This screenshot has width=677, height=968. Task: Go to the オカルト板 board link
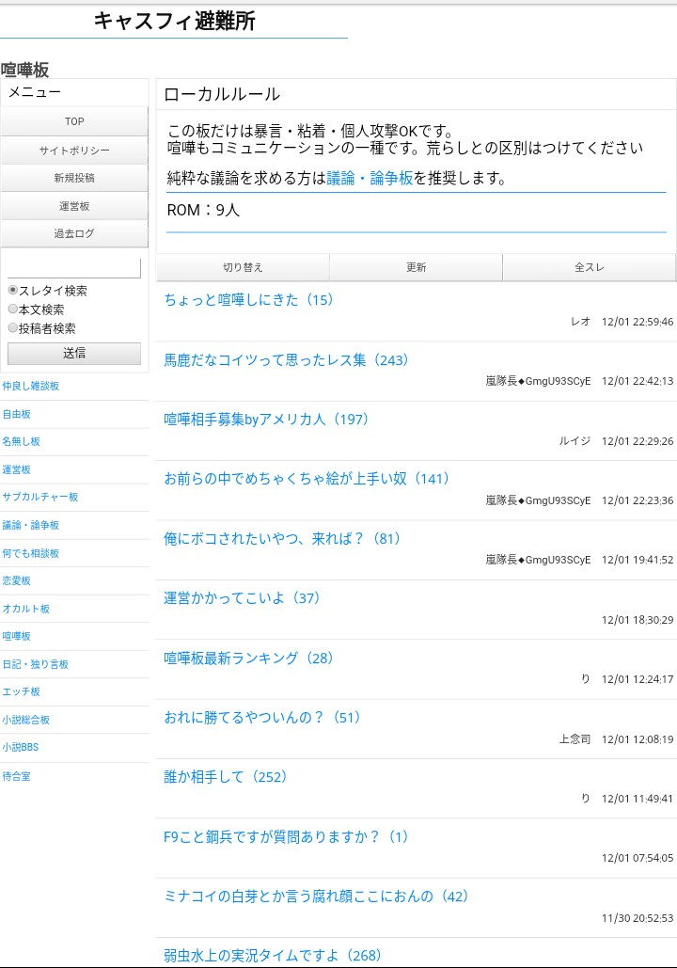click(x=26, y=609)
